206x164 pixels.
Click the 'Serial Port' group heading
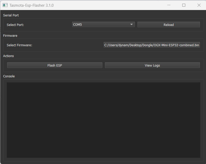pos(11,15)
